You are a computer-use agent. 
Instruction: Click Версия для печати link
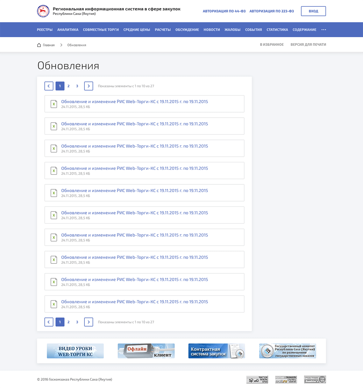(308, 45)
